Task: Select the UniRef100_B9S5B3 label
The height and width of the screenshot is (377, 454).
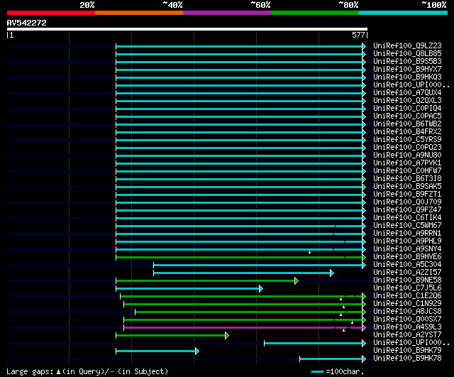Action: click(407, 62)
